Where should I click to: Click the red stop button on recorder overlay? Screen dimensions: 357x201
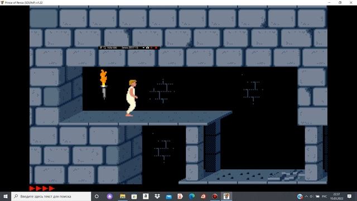click(x=156, y=47)
